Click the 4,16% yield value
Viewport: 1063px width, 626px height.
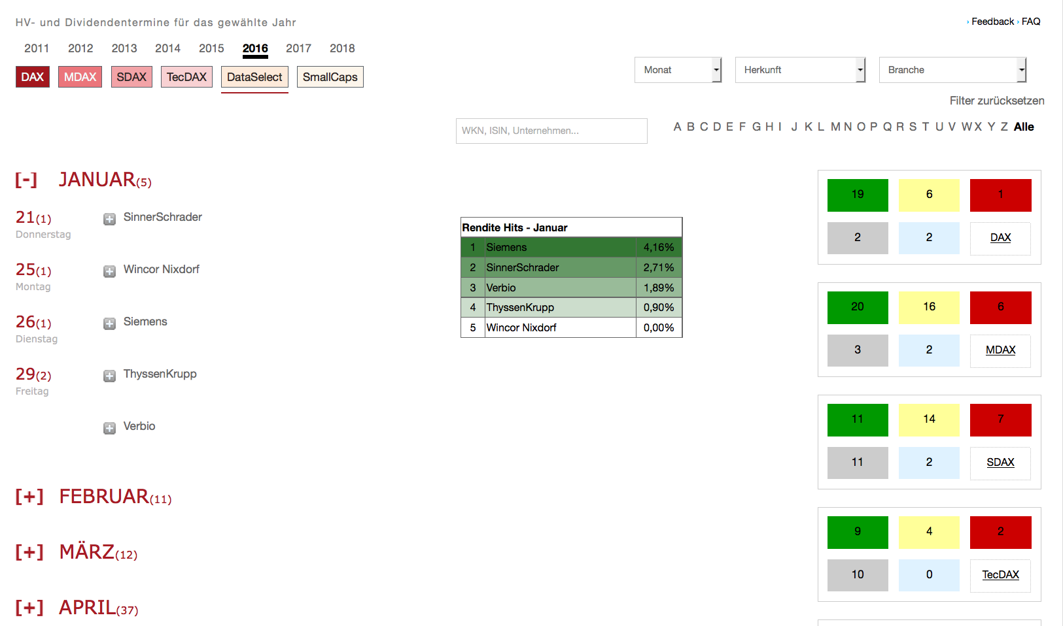(x=659, y=248)
